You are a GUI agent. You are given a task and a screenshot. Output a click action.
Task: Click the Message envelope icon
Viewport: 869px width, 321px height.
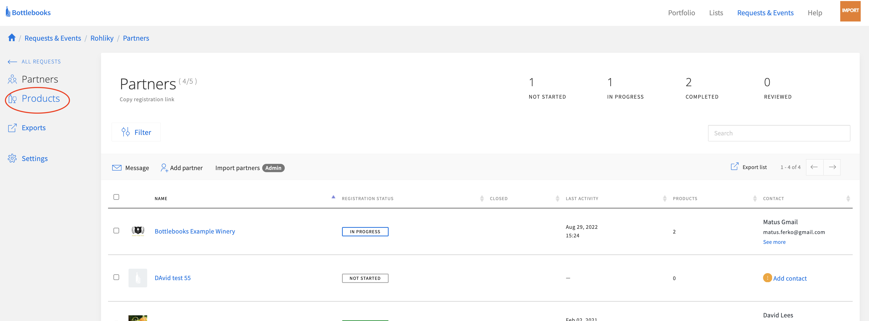pos(117,167)
